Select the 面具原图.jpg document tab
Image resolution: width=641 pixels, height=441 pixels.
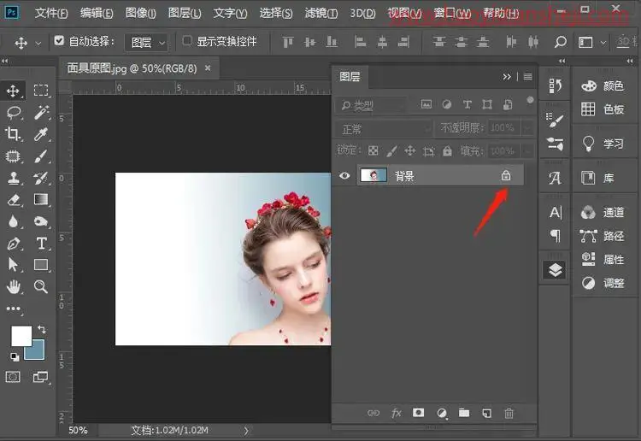pos(132,68)
